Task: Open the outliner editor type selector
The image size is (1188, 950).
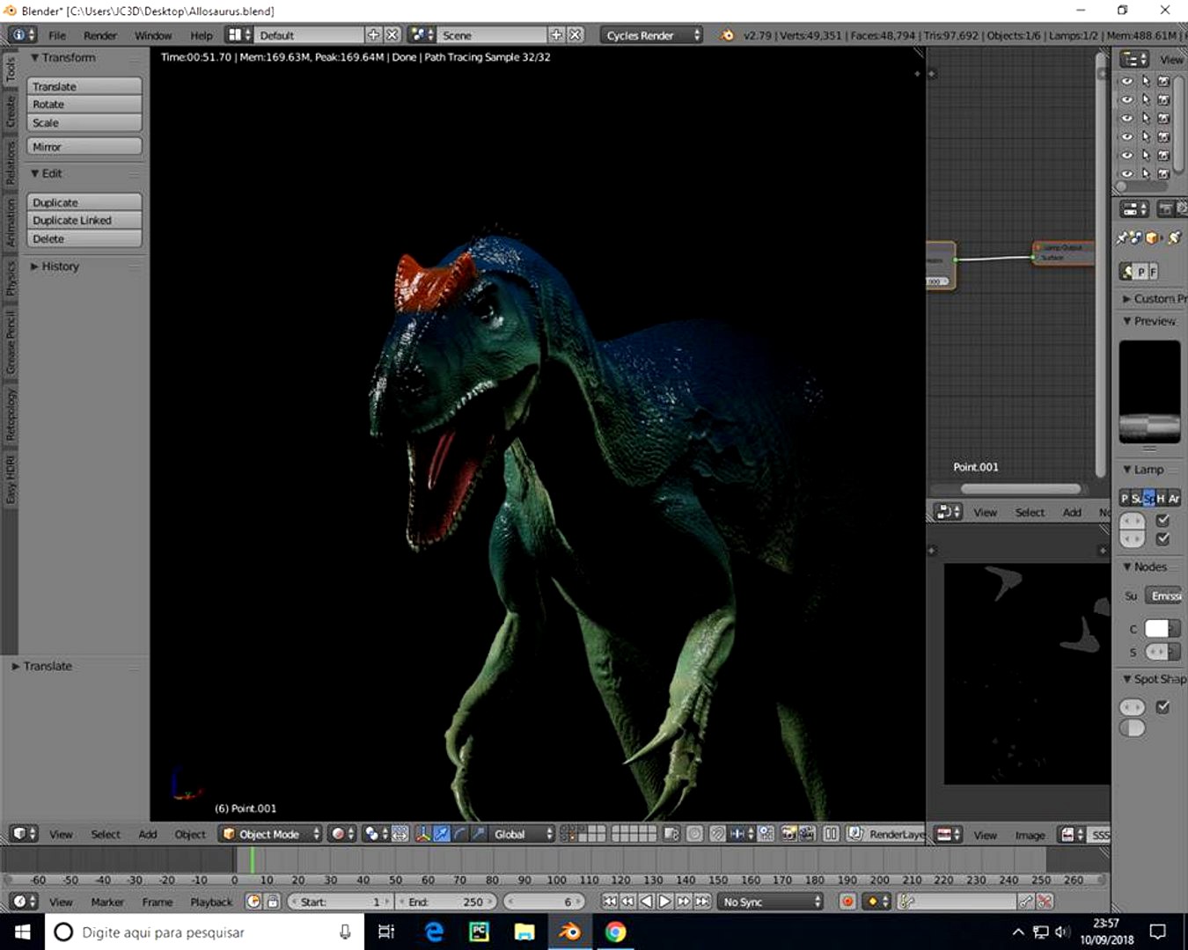Action: pos(1133,59)
